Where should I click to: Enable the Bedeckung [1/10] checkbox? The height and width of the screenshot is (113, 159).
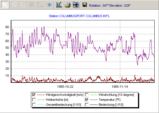(87, 105)
